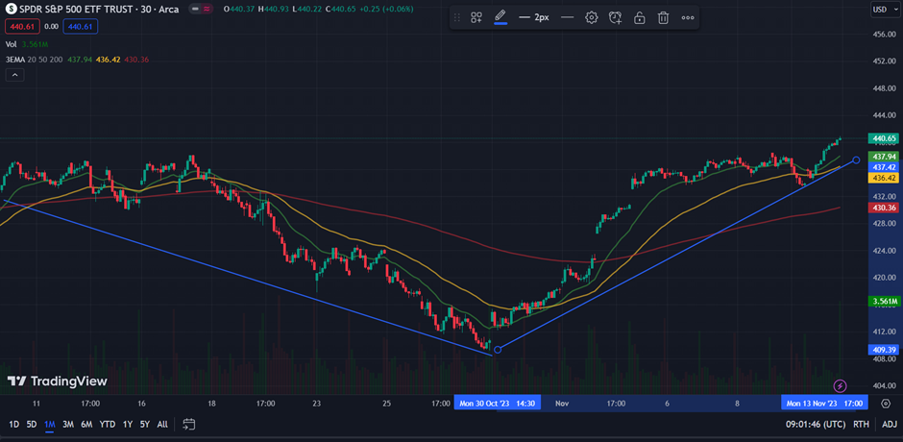Collapse the indicator legend with chevron
Screen dimensions: 903x442
click(14, 75)
